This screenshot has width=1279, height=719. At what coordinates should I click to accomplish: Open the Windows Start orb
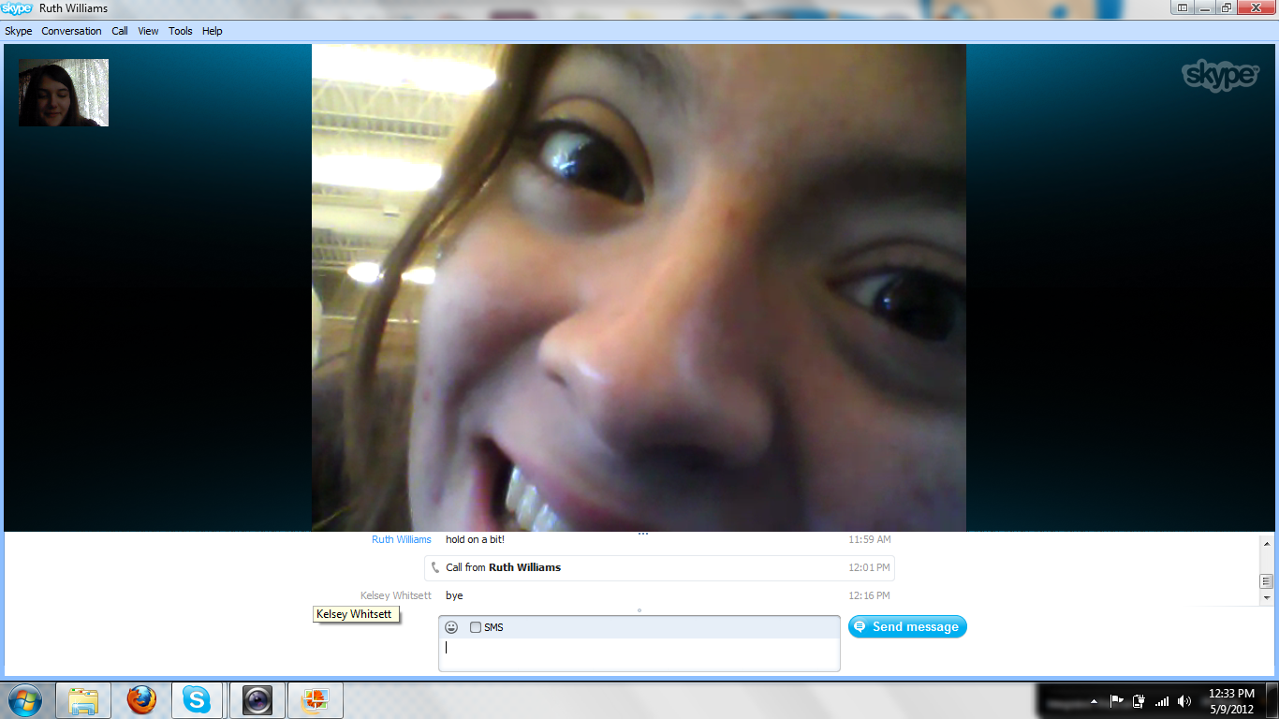(25, 699)
